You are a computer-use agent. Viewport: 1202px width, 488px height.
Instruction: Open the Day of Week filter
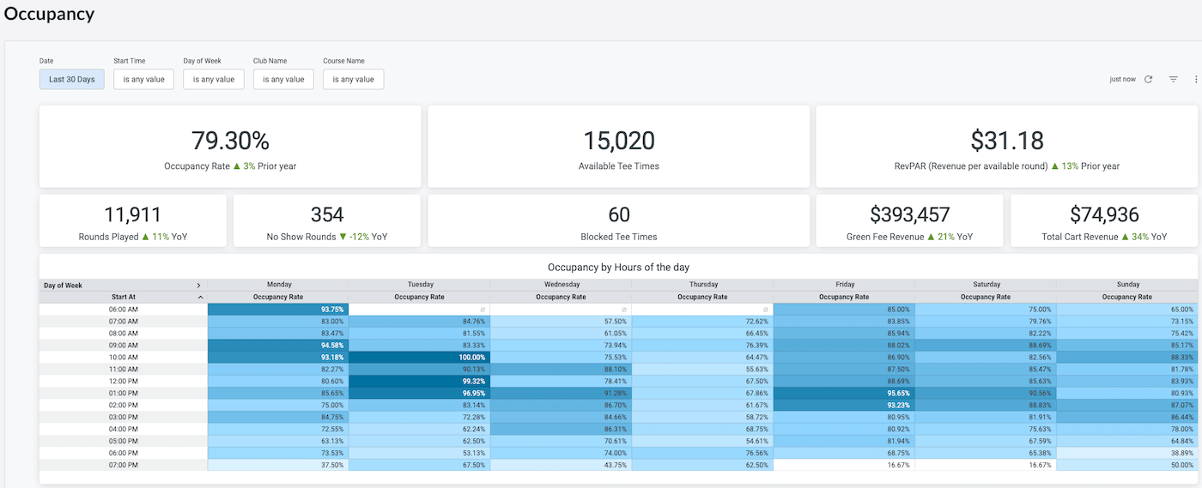214,79
